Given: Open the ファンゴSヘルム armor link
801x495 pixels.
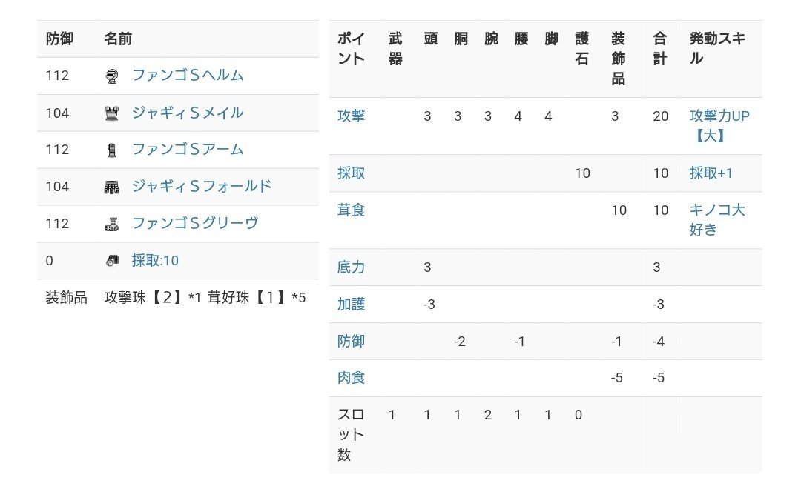Looking at the screenshot, I should (x=188, y=75).
